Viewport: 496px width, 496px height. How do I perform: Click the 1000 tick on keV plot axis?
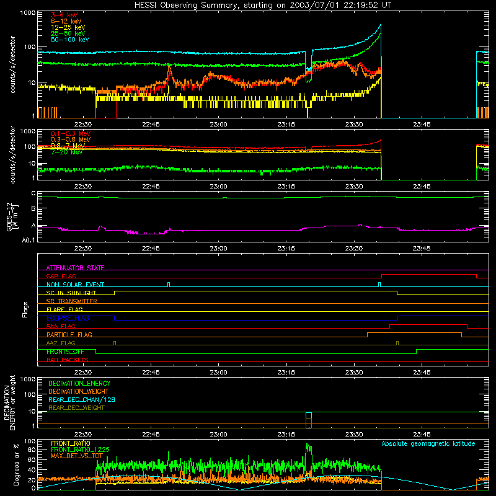click(x=28, y=13)
